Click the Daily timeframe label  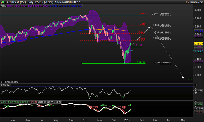31,2
